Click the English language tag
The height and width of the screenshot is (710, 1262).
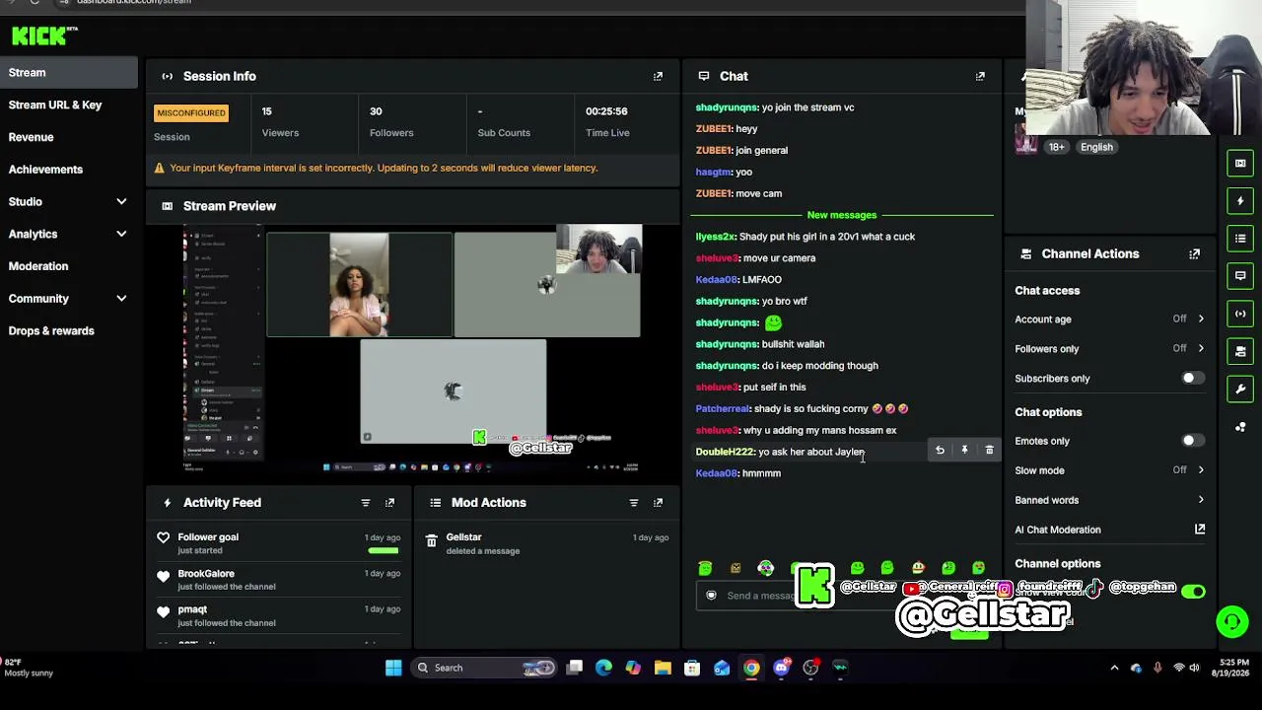click(x=1096, y=147)
